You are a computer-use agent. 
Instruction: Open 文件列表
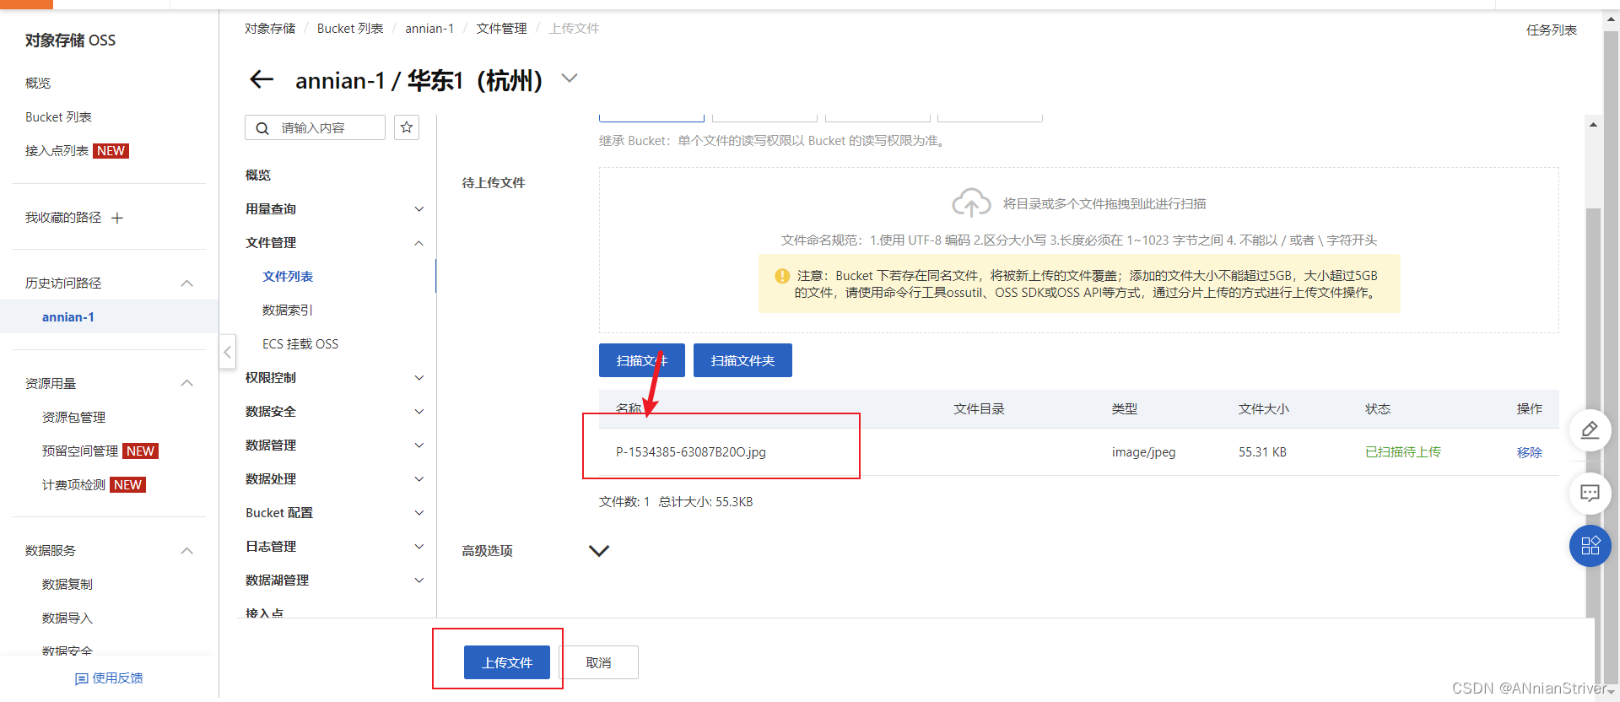(288, 276)
